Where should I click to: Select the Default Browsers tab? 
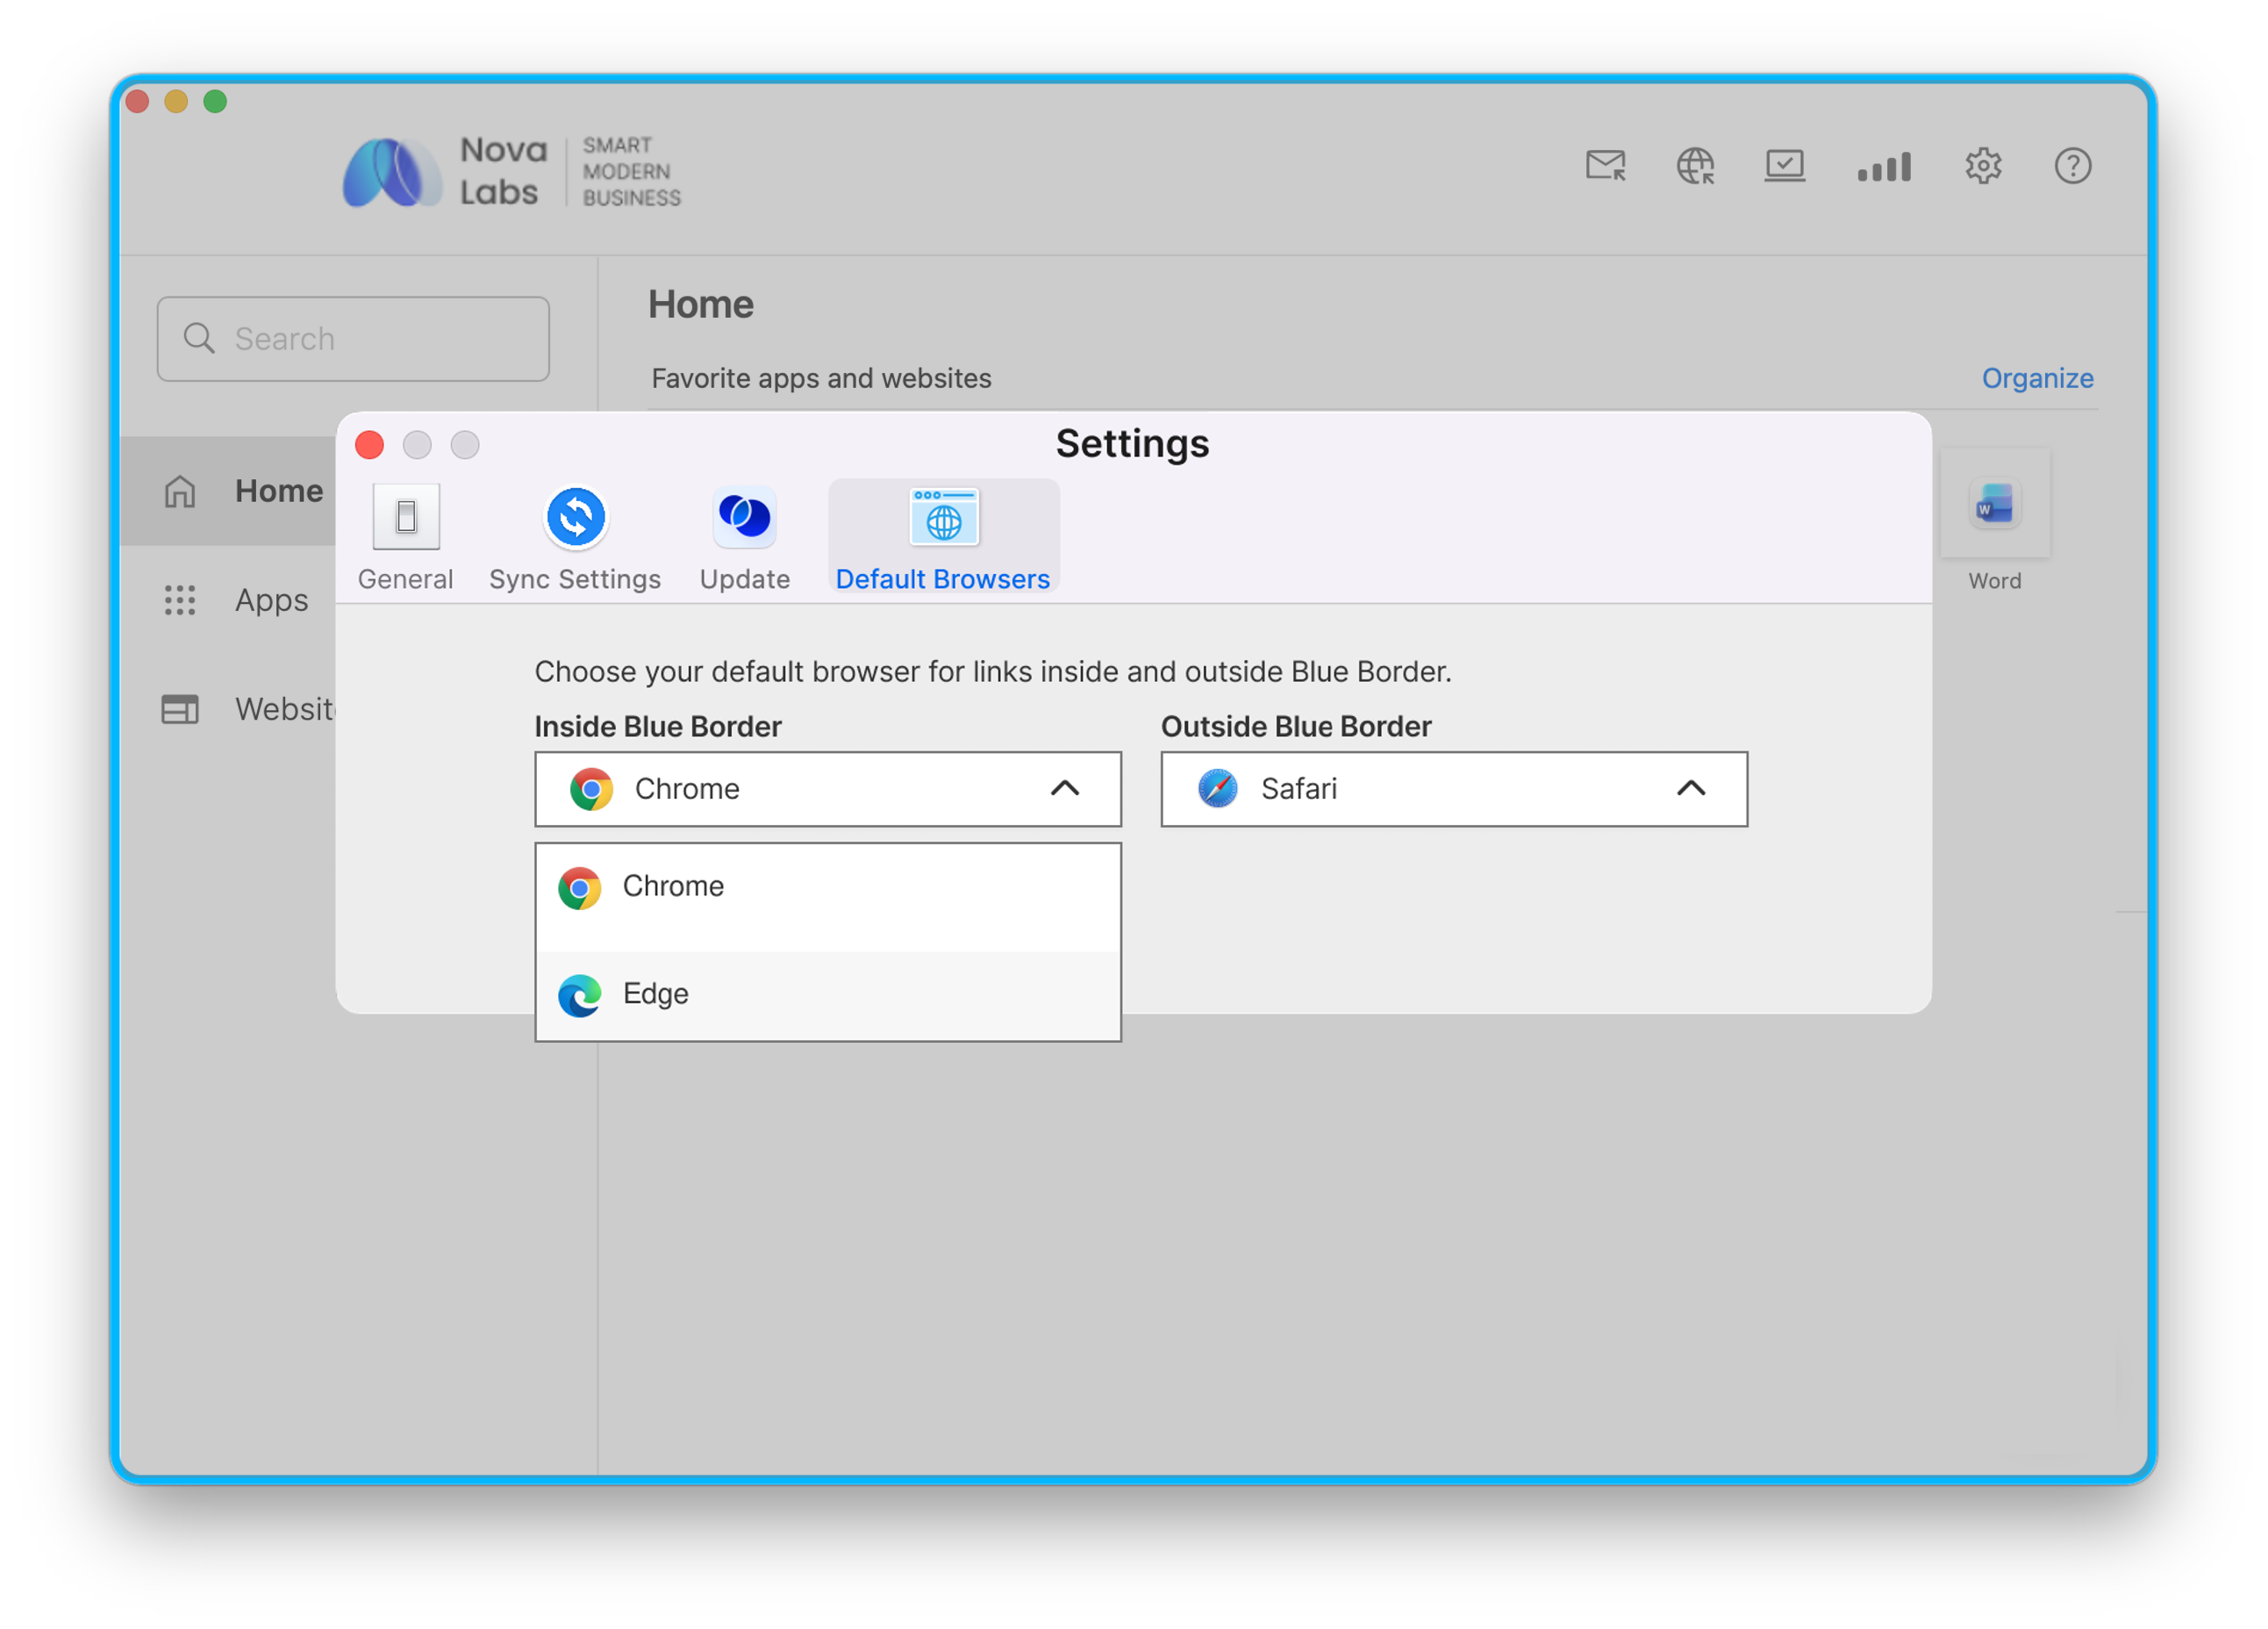[x=944, y=537]
